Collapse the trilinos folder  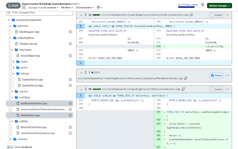tap(13, 74)
